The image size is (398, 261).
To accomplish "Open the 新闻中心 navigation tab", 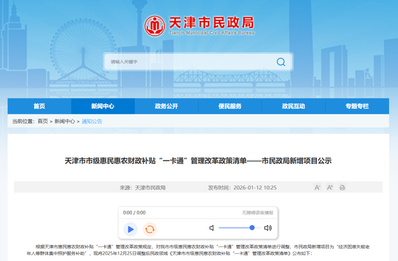I will pyautogui.click(x=103, y=106).
